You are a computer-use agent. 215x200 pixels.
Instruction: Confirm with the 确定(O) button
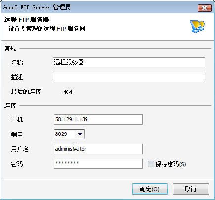150,189
